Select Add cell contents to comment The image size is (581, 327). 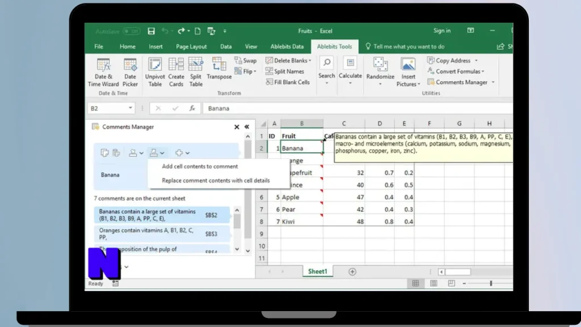[200, 166]
